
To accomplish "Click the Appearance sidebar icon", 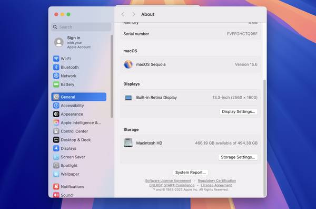I will click(x=56, y=114).
